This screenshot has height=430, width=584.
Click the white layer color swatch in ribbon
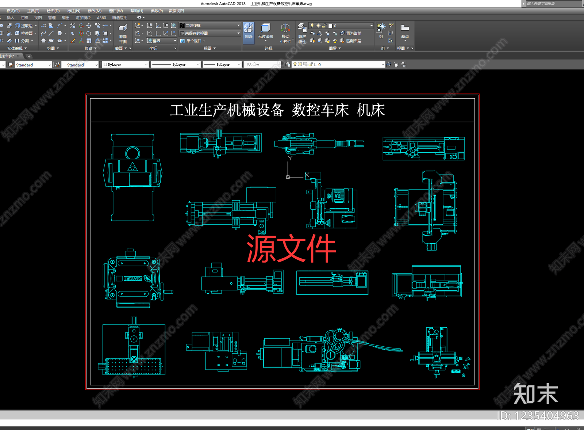coord(330,26)
